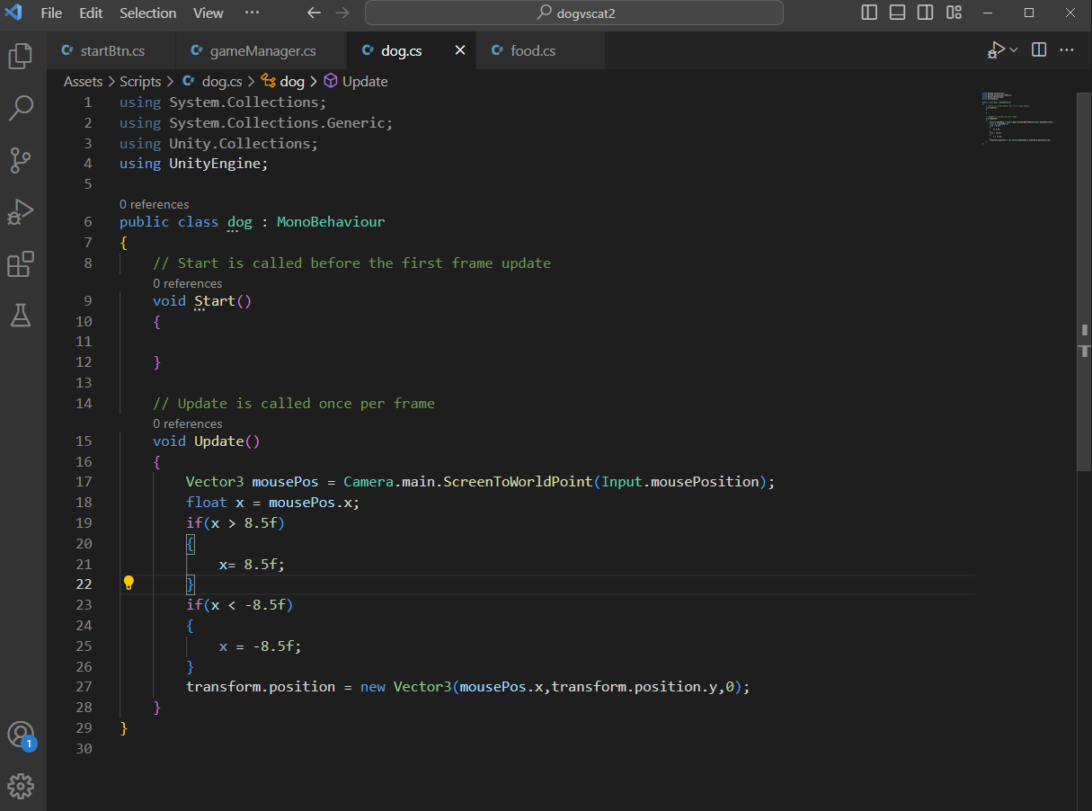Image resolution: width=1092 pixels, height=811 pixels.
Task: Select the dog class breadcrumb
Action: (284, 82)
